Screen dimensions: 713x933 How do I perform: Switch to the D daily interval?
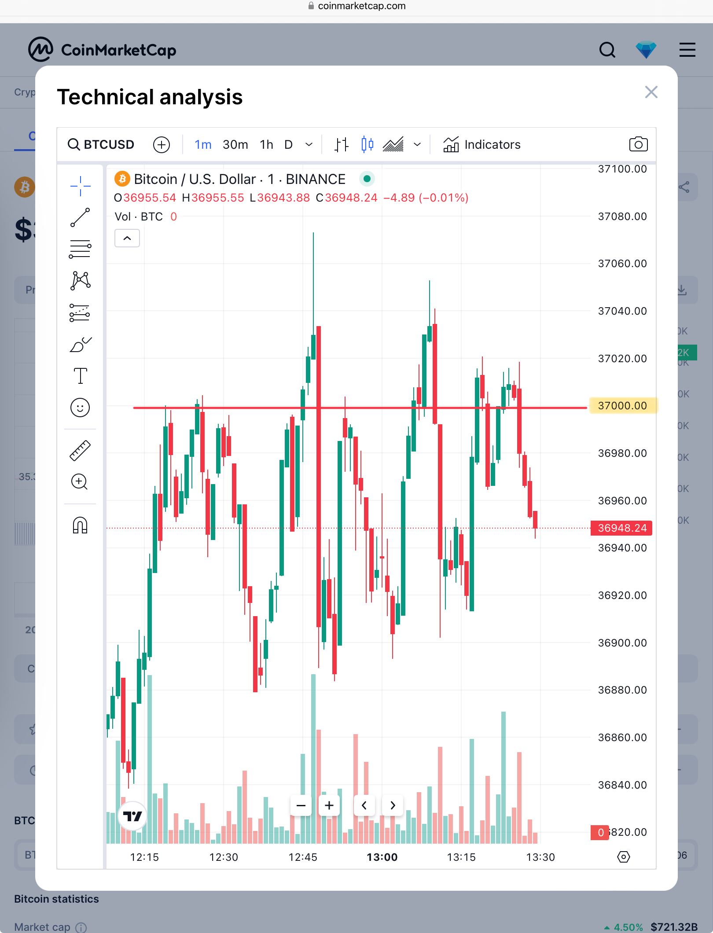tap(288, 144)
